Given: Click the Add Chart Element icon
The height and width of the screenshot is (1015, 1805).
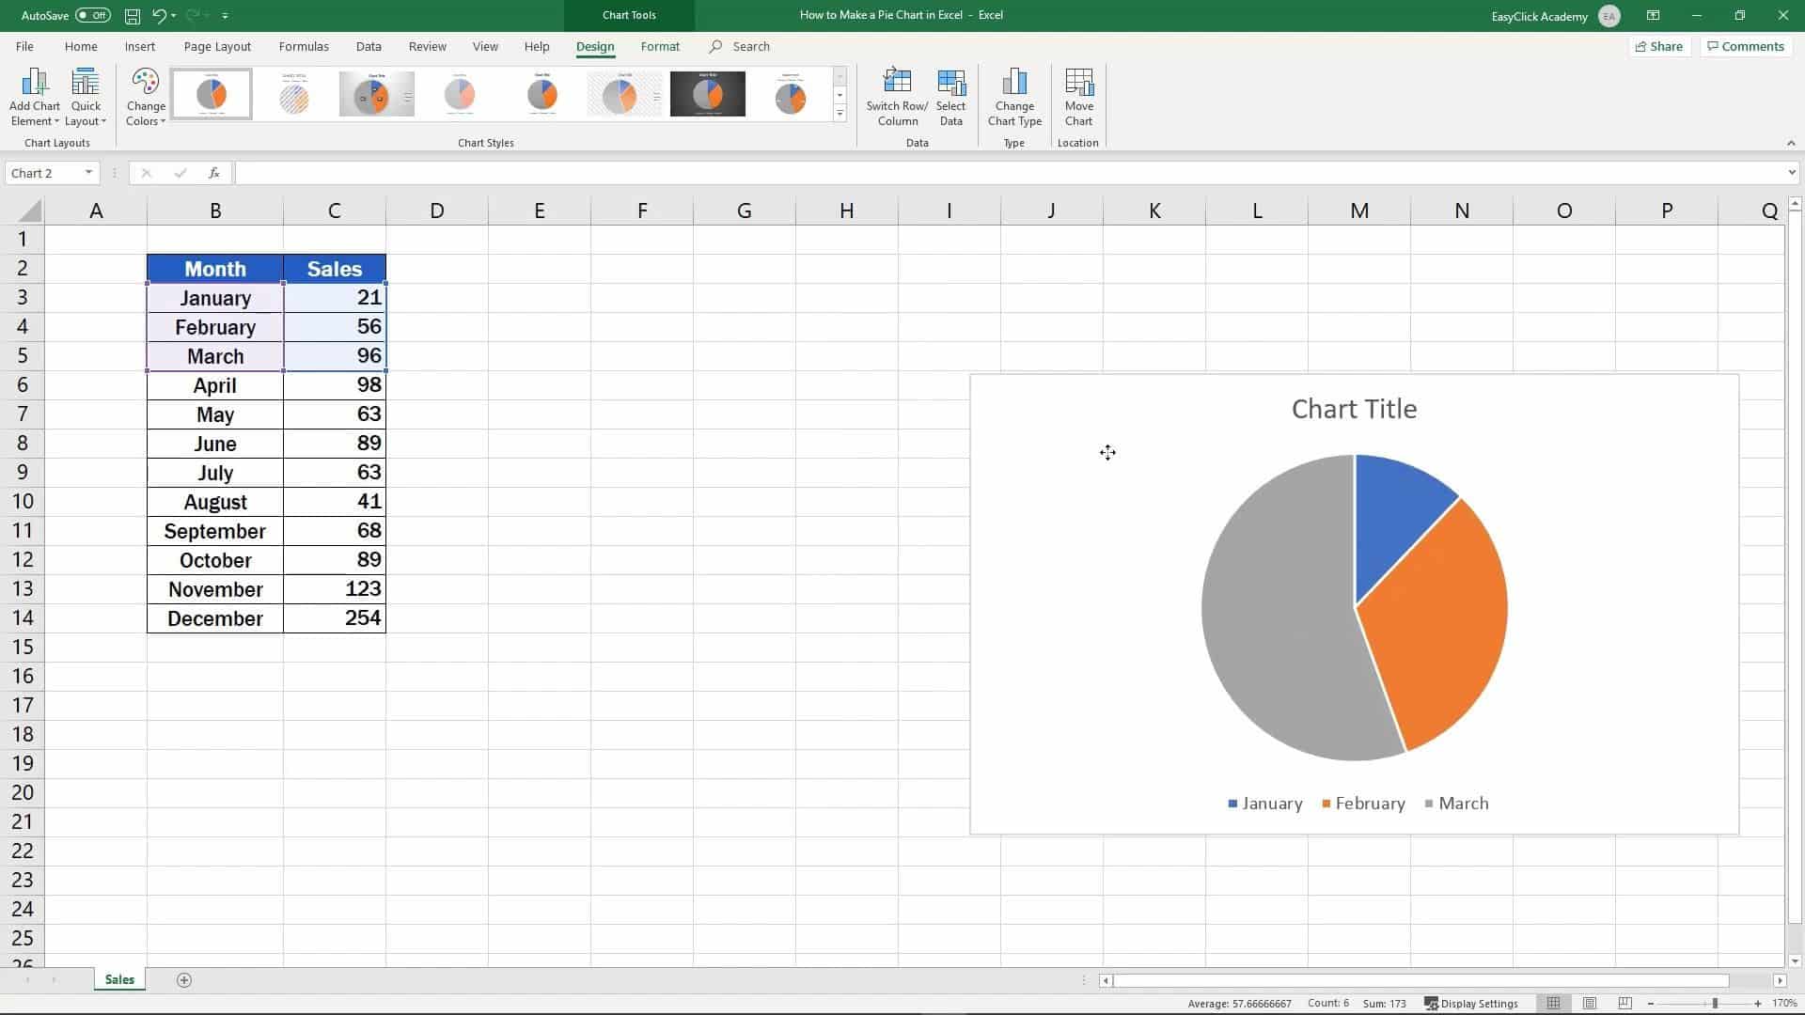Looking at the screenshot, I should (34, 94).
